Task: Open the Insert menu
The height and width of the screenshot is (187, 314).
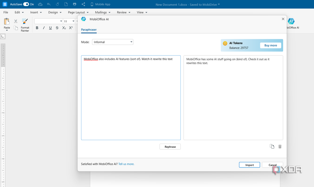Action: point(36,12)
